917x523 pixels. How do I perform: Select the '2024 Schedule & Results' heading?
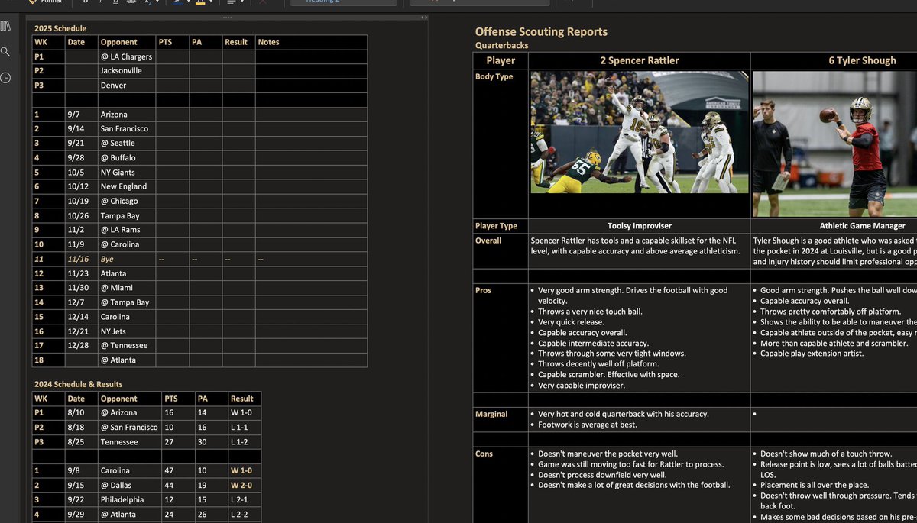tap(79, 384)
